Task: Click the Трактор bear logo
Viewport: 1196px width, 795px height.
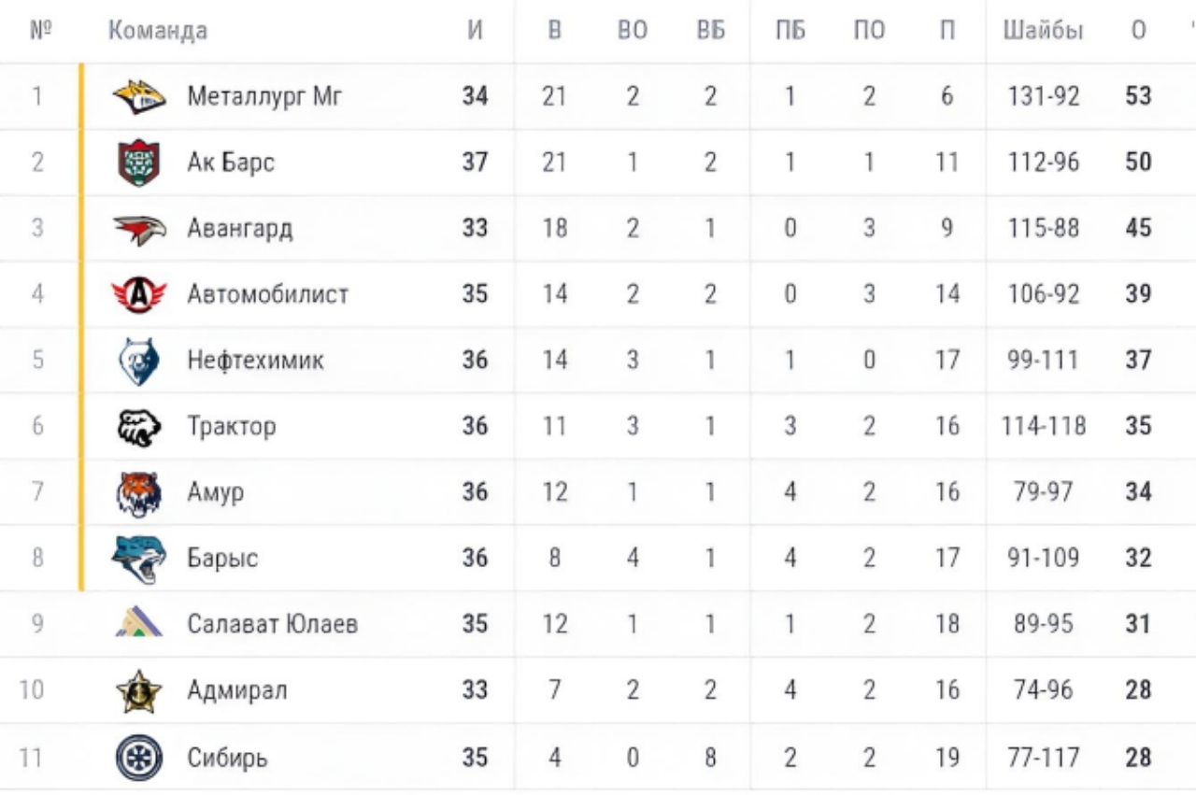Action: (139, 427)
